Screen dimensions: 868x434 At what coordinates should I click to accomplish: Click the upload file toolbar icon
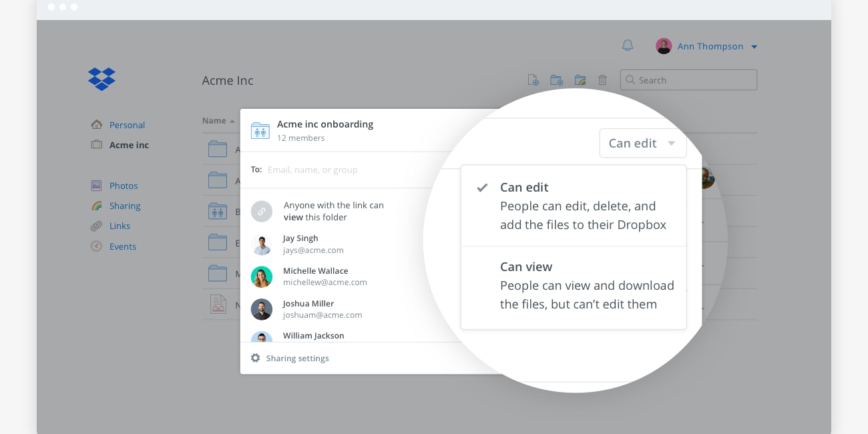tap(533, 80)
